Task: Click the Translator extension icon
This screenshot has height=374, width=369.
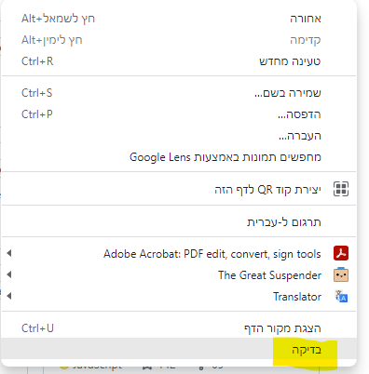Action: click(x=341, y=296)
